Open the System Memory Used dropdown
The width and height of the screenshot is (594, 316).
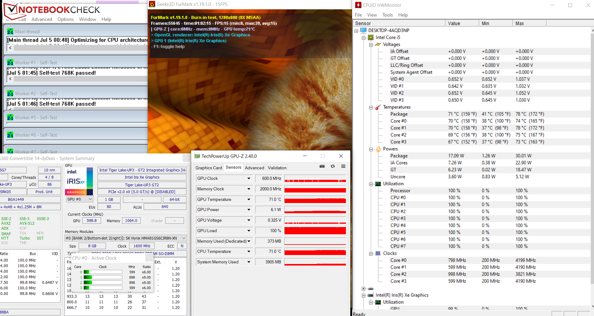pyautogui.click(x=248, y=262)
